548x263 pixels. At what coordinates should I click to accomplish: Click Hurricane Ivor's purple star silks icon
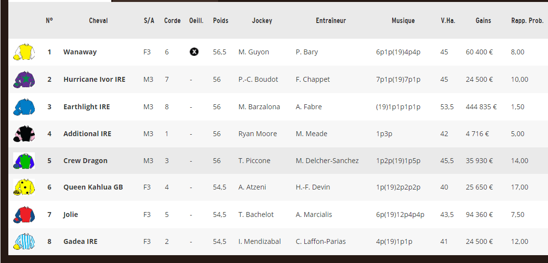pyautogui.click(x=24, y=79)
